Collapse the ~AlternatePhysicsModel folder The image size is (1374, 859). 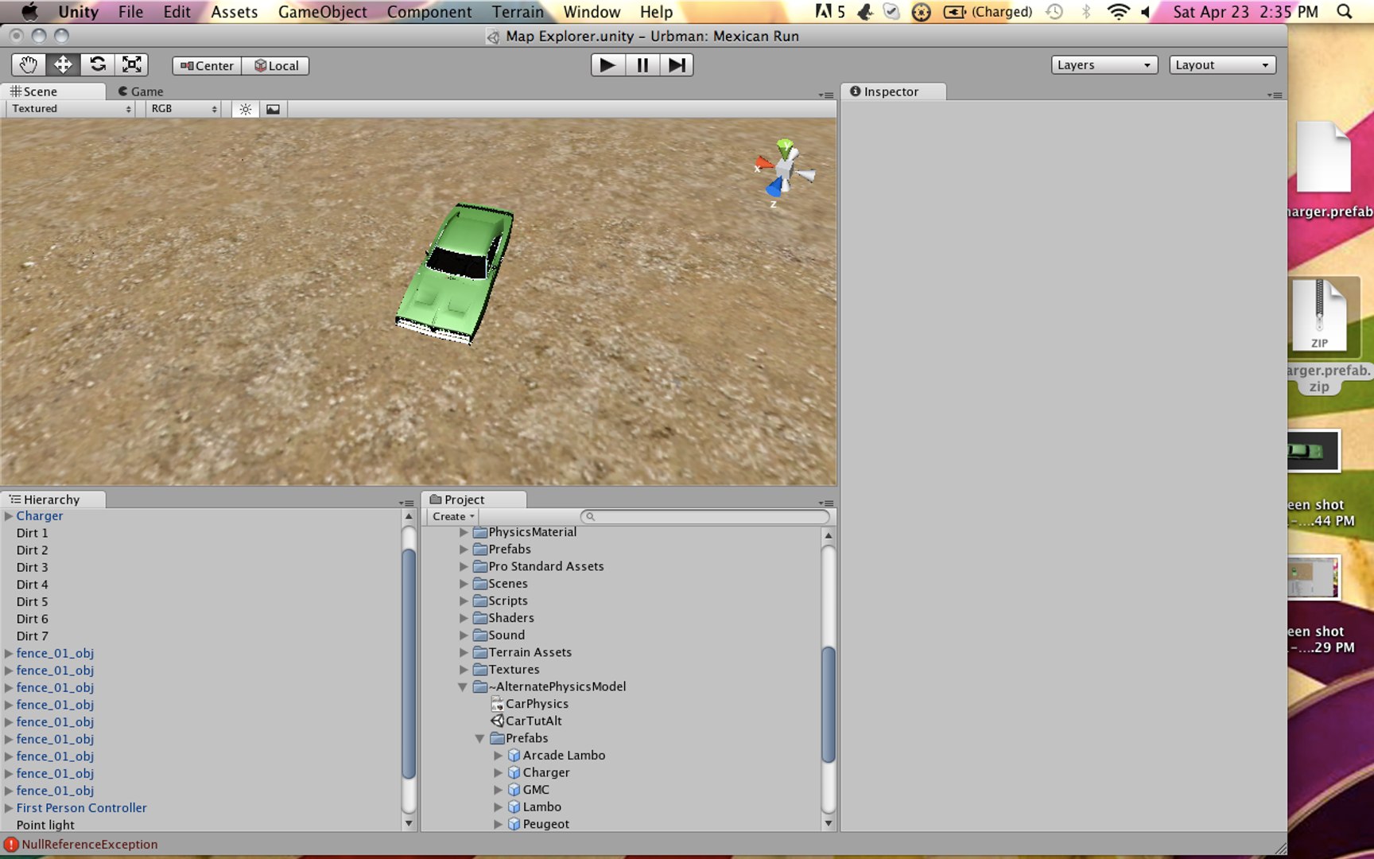tap(463, 686)
